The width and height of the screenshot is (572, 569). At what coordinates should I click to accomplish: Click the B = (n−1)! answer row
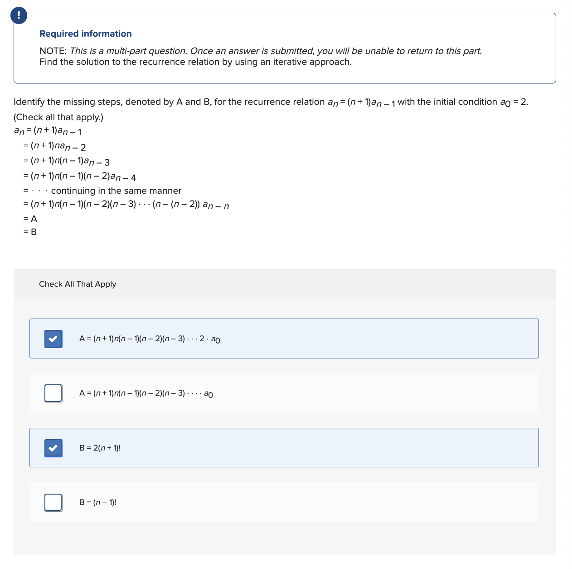tap(284, 502)
